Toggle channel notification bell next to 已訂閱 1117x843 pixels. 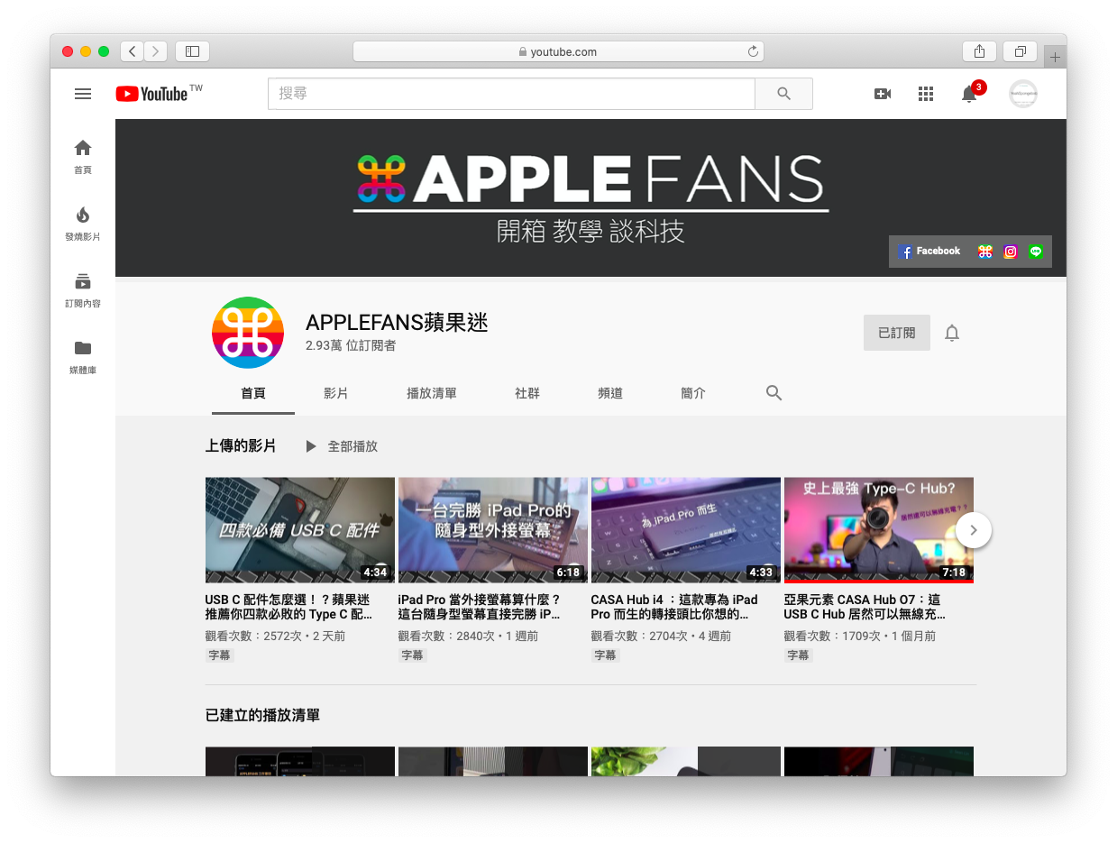coord(952,333)
